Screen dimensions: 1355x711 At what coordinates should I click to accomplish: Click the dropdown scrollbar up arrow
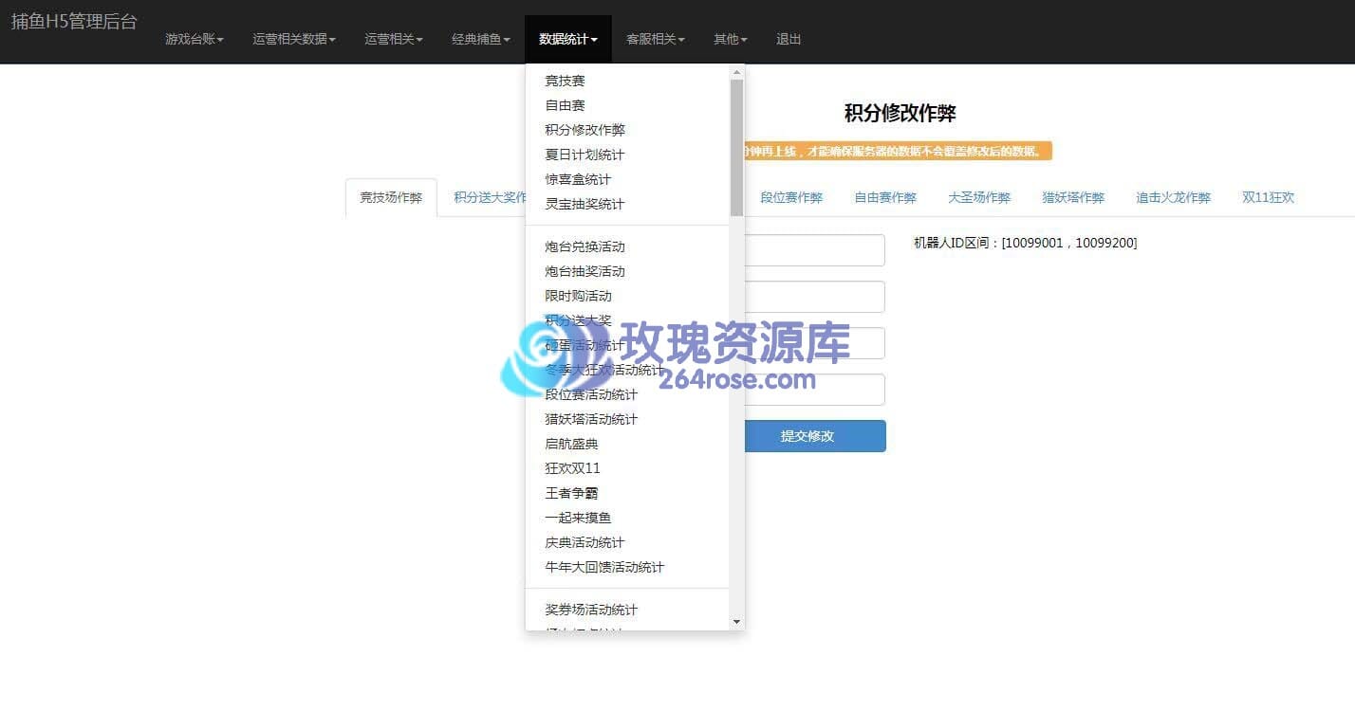736,72
